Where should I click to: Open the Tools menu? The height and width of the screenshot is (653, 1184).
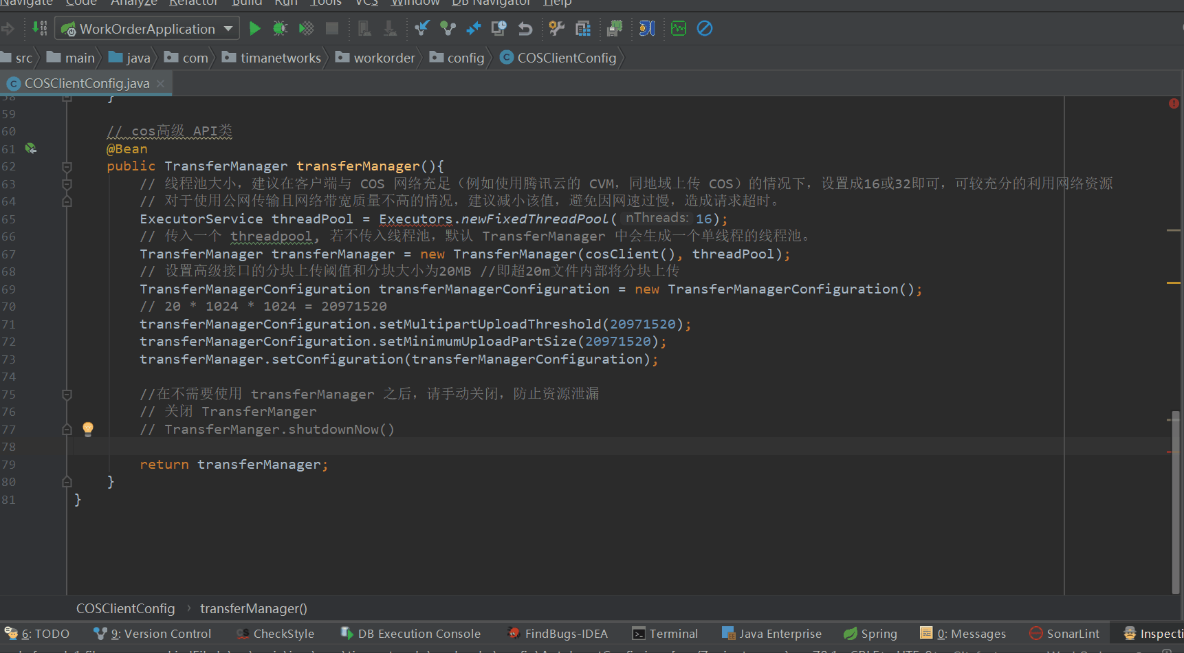point(326,3)
